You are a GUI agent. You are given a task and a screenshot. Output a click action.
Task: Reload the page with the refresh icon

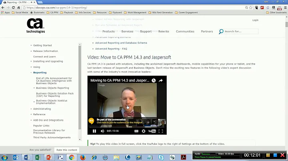point(13,8)
